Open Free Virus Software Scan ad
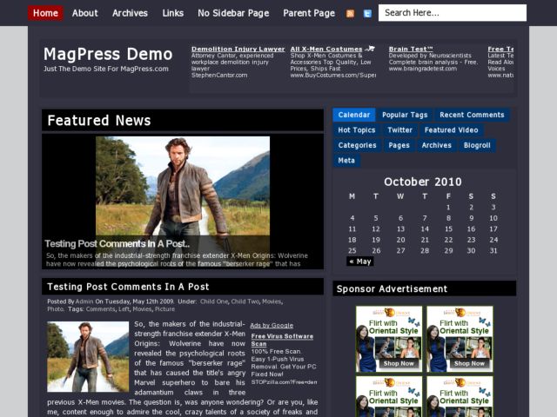 [282, 340]
